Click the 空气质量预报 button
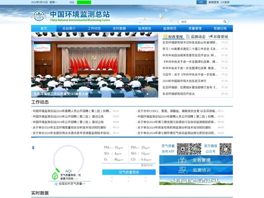Viewport: 264px width, 198px height. coord(129,172)
